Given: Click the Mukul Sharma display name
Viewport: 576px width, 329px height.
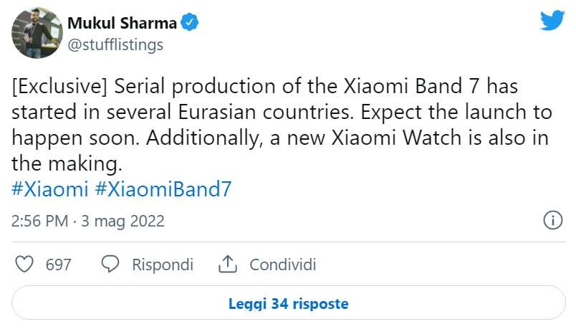Looking at the screenshot, I should pos(122,23).
